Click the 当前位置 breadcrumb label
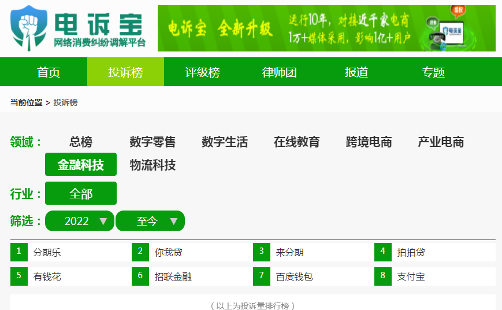Viewport: 502px width, 310px height. point(26,102)
